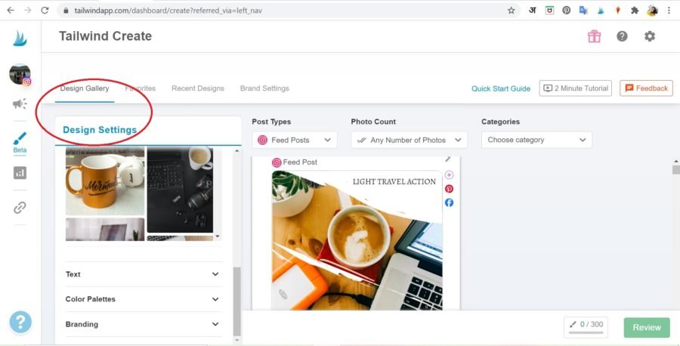Click the Pinterest icon beside the design
This screenshot has height=346, width=680.
[449, 189]
